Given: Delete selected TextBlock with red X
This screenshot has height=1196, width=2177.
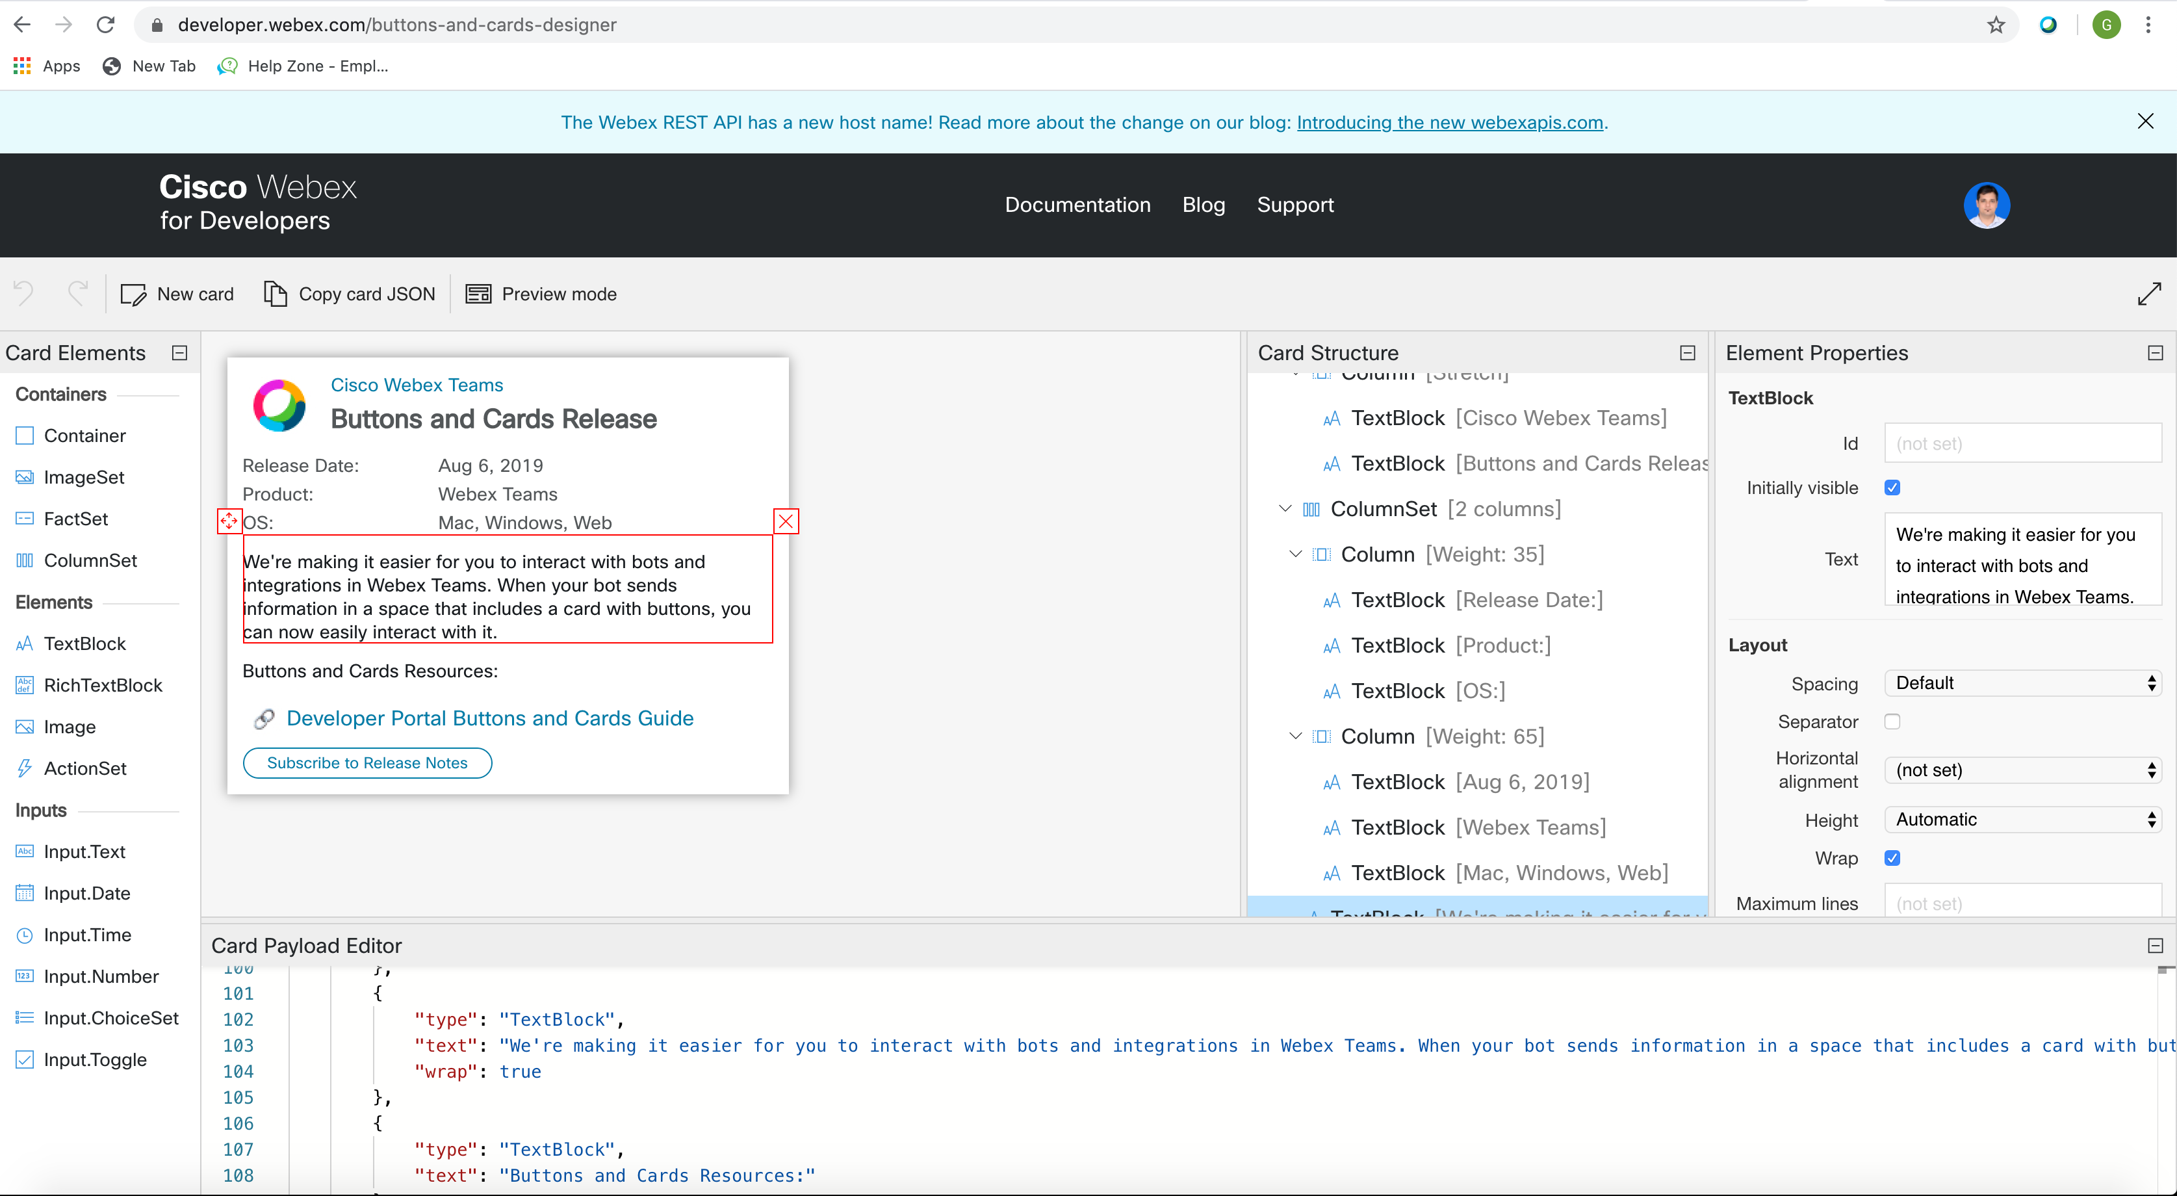Looking at the screenshot, I should click(786, 521).
